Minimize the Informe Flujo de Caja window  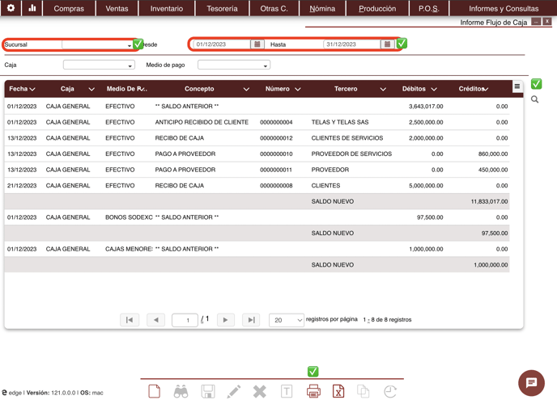(536, 22)
